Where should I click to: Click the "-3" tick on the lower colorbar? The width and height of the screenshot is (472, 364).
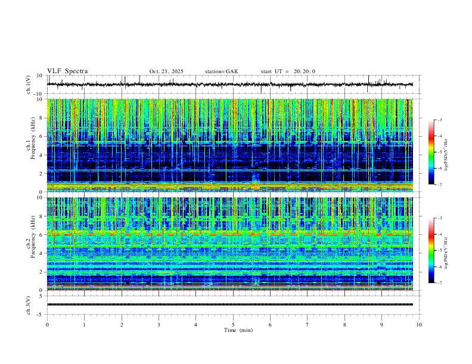point(440,218)
